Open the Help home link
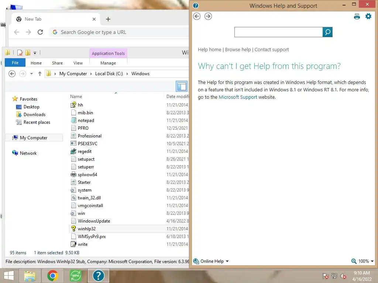The image size is (378, 283). pyautogui.click(x=209, y=50)
